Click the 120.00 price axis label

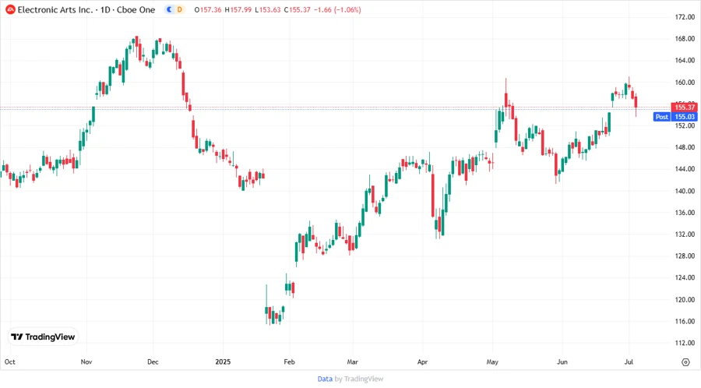pyautogui.click(x=685, y=299)
